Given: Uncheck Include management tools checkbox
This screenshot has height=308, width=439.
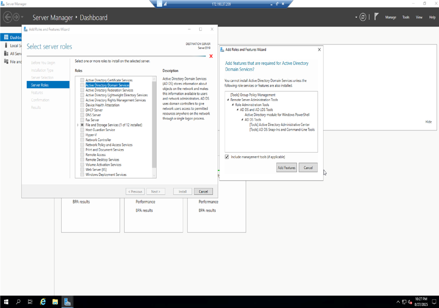Looking at the screenshot, I should [x=227, y=157].
